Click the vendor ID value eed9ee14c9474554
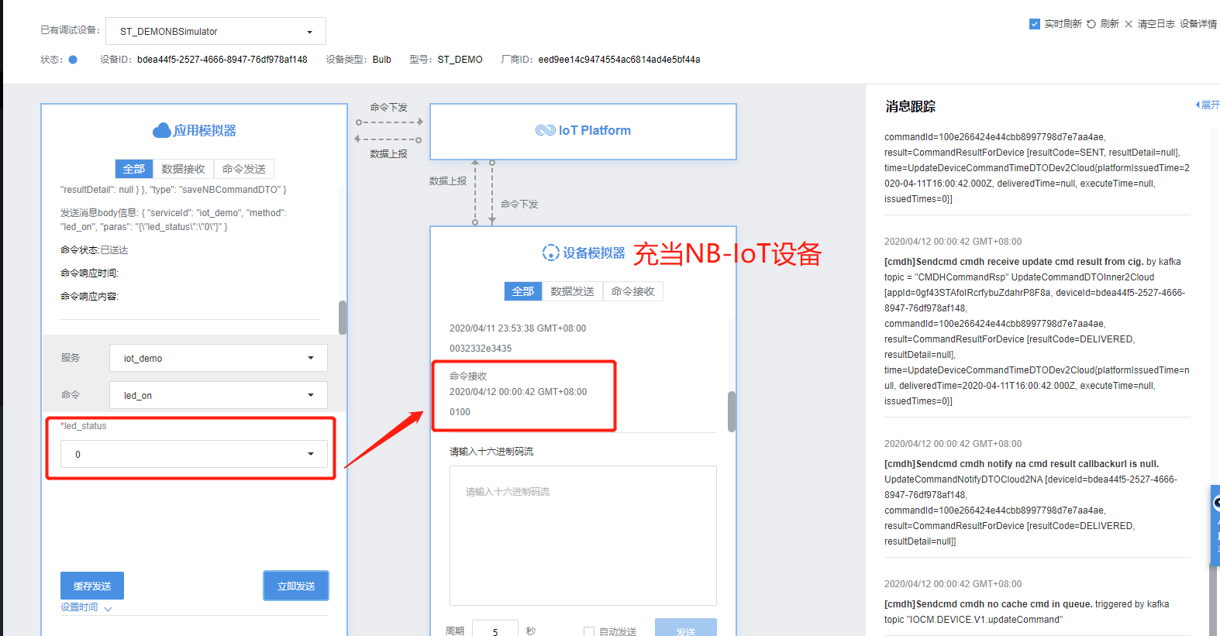 pos(619,60)
